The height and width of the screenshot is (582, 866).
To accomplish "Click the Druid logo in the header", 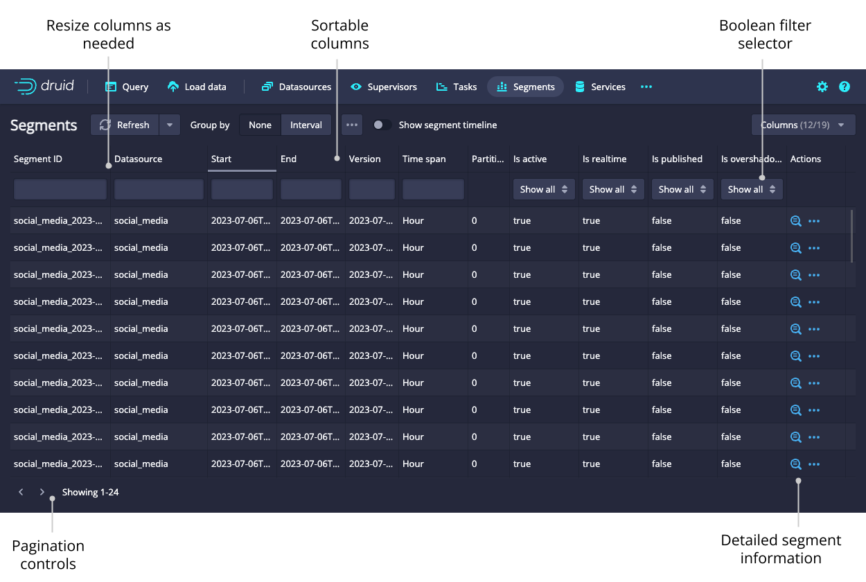I will point(44,87).
